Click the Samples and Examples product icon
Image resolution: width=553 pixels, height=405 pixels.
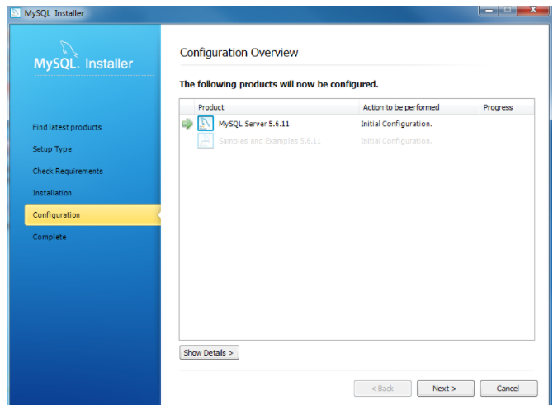pos(206,141)
